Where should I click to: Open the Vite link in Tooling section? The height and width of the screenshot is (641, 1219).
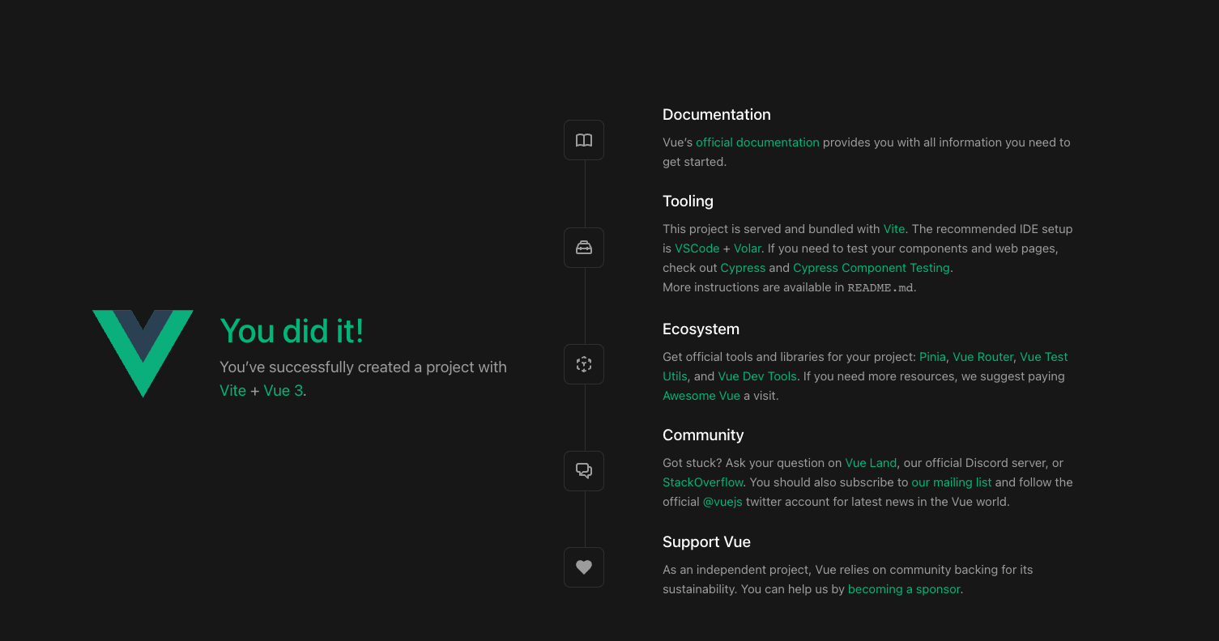[x=894, y=229]
